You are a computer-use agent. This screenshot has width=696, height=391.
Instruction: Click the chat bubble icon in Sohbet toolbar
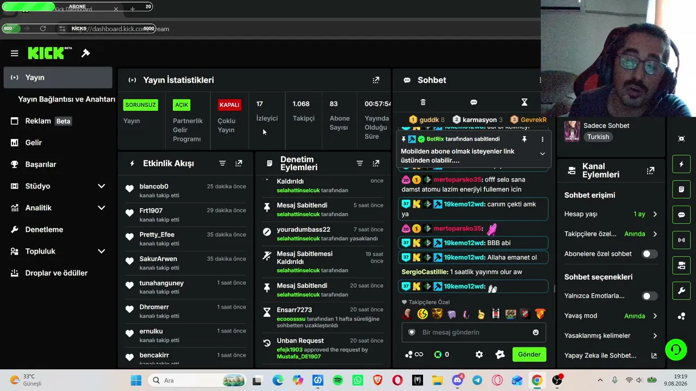click(474, 102)
